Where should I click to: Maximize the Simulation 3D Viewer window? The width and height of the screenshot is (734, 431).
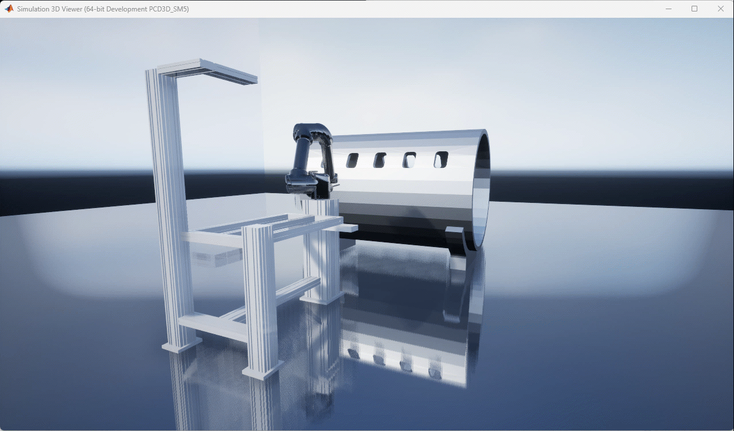pos(694,9)
